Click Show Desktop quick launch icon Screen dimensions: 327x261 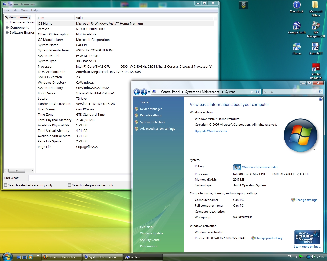[19, 257]
